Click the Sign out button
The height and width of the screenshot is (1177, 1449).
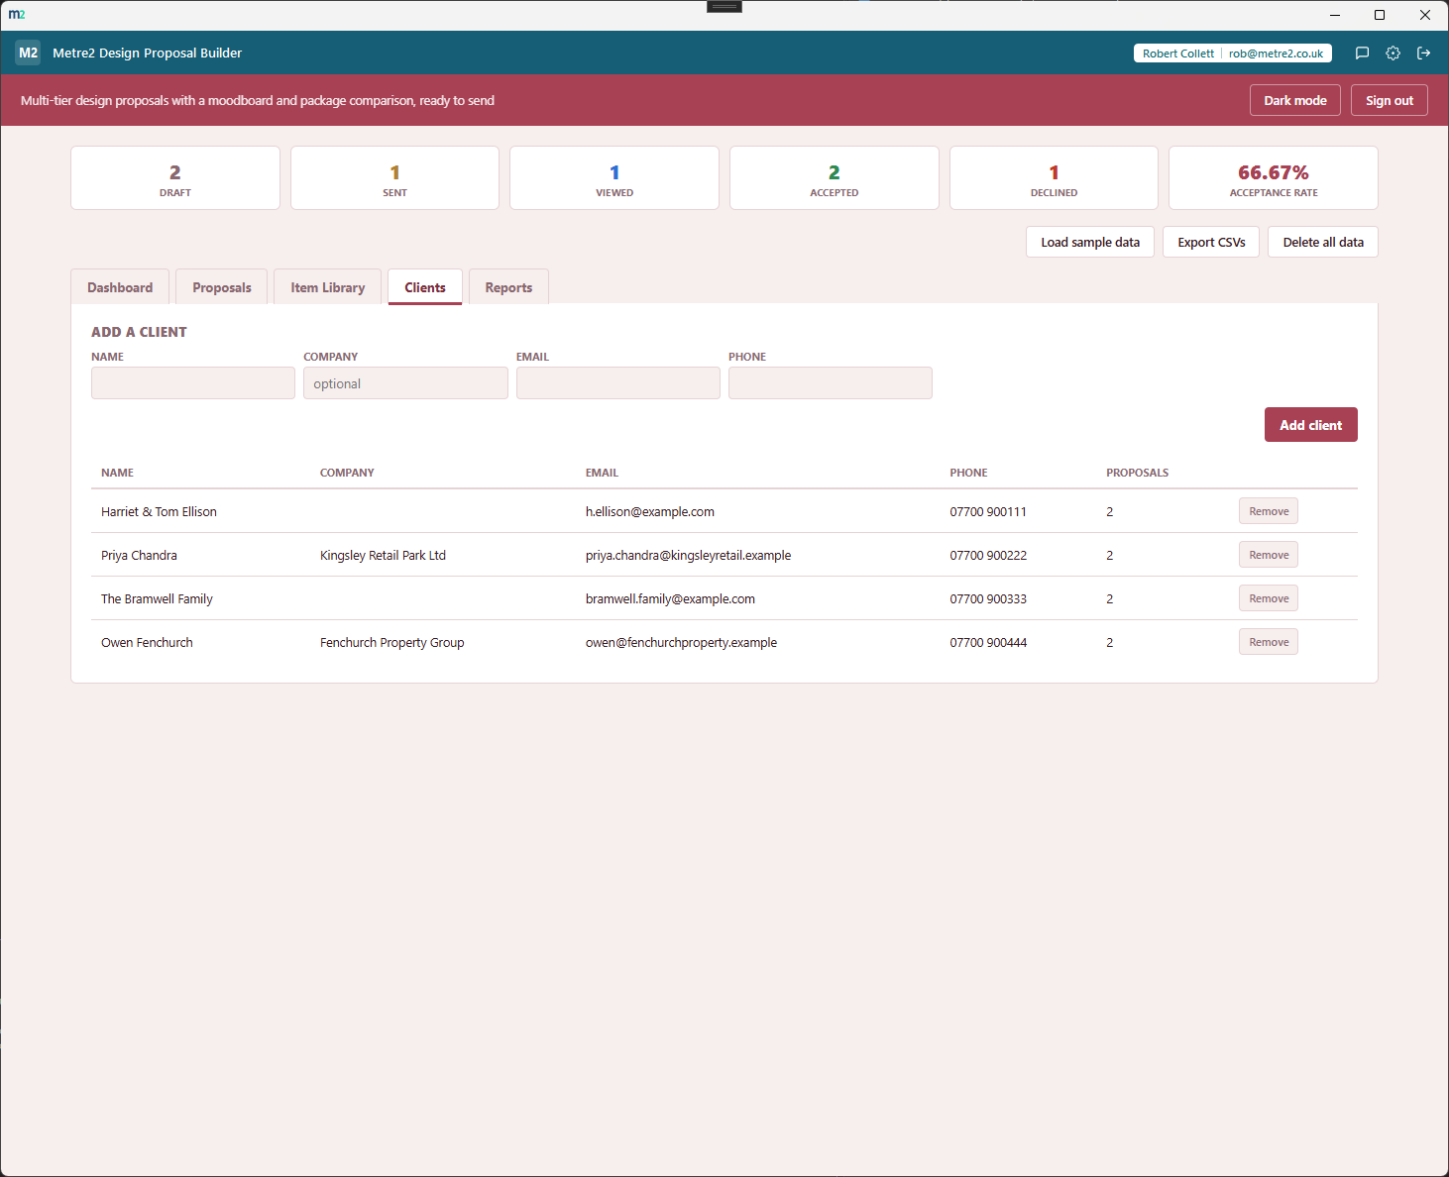pos(1389,100)
